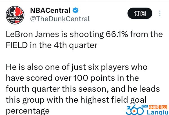Click the Lanqiu blue watermark text
The image size is (169, 115).
click(x=158, y=112)
